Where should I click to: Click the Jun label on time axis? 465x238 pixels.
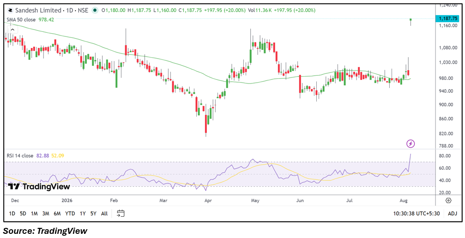[x=300, y=201]
